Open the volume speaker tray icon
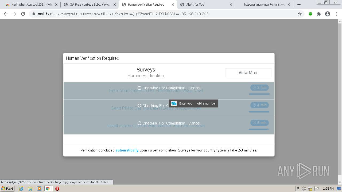 [304, 189]
